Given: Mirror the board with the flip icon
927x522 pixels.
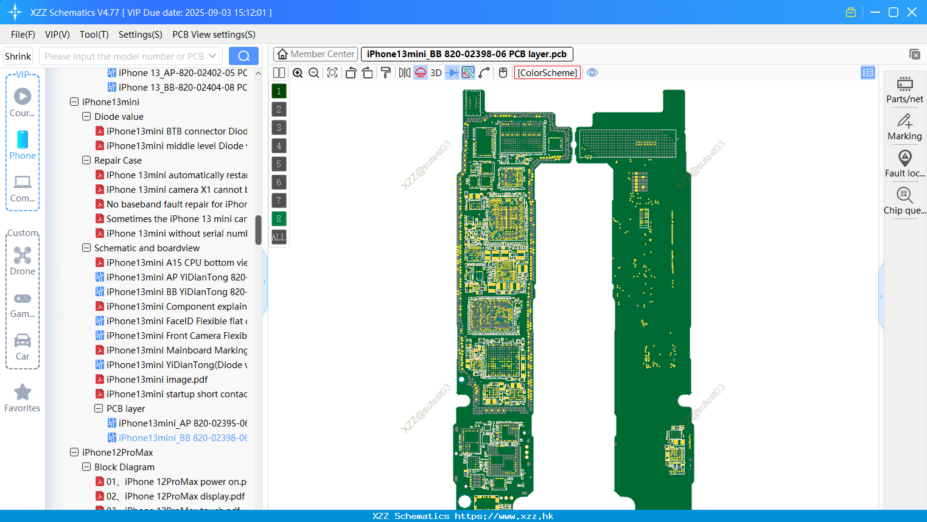Looking at the screenshot, I should (405, 72).
